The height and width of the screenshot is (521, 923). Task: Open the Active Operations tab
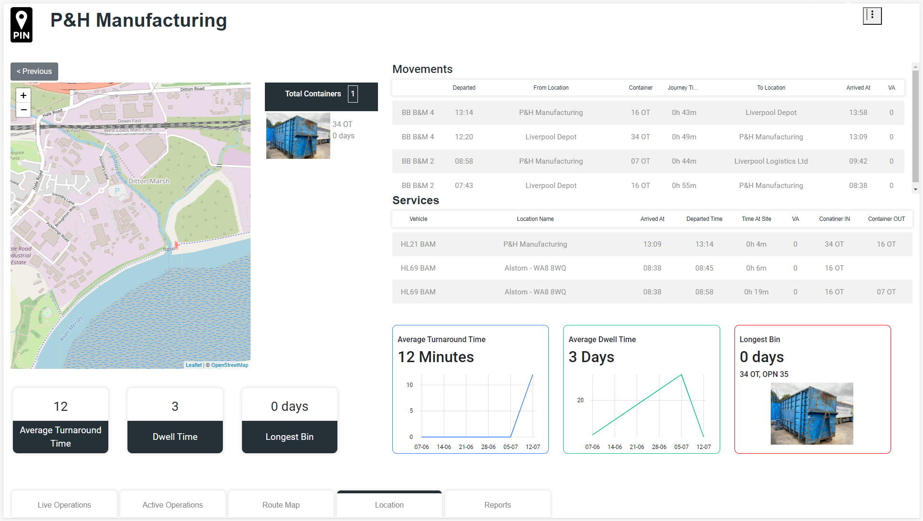pyautogui.click(x=172, y=505)
